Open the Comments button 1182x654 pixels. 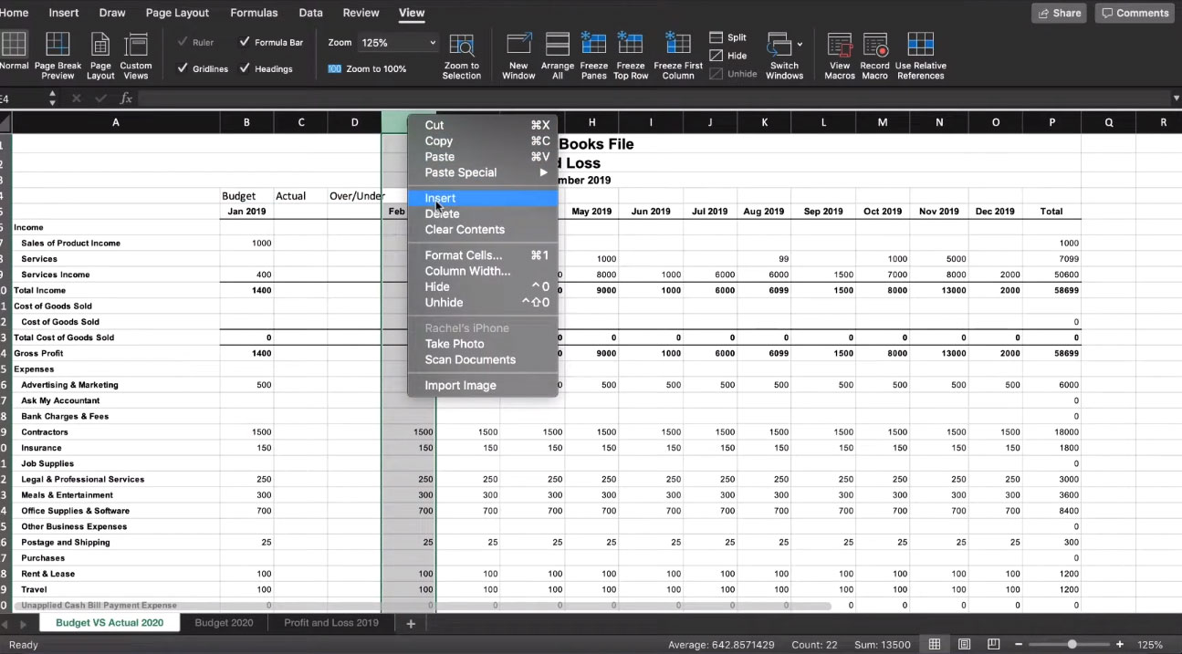tap(1135, 13)
